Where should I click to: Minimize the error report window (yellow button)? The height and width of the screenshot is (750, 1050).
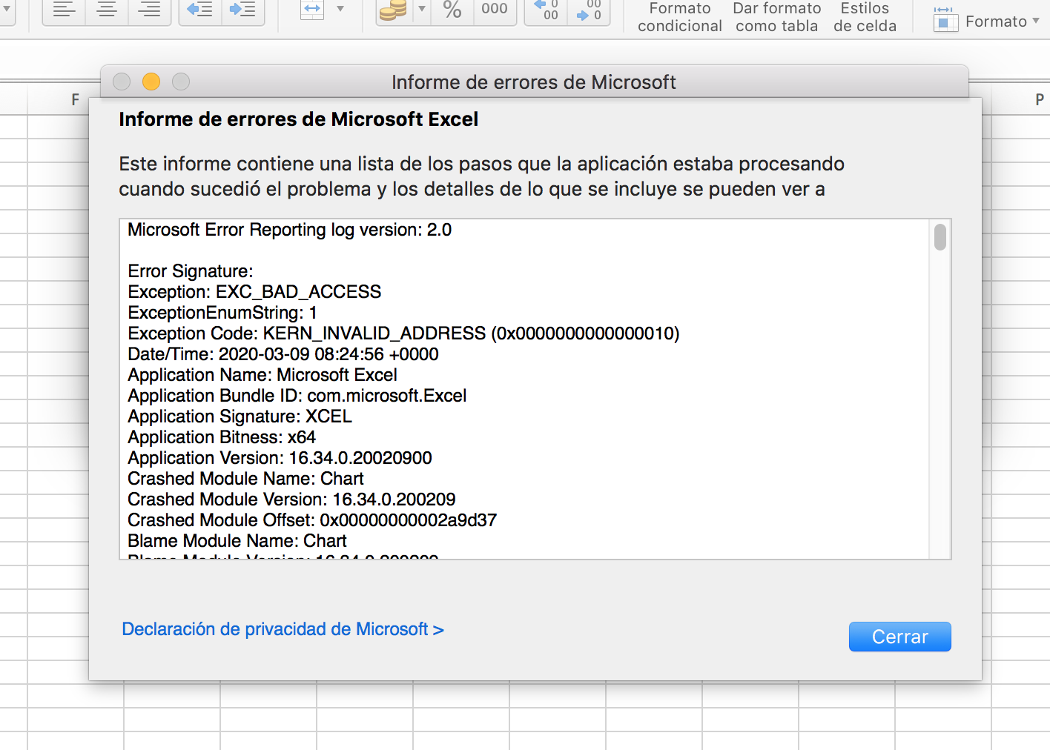[x=151, y=82]
